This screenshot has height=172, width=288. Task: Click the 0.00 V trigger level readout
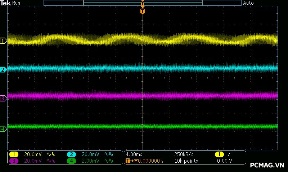(x=225, y=161)
